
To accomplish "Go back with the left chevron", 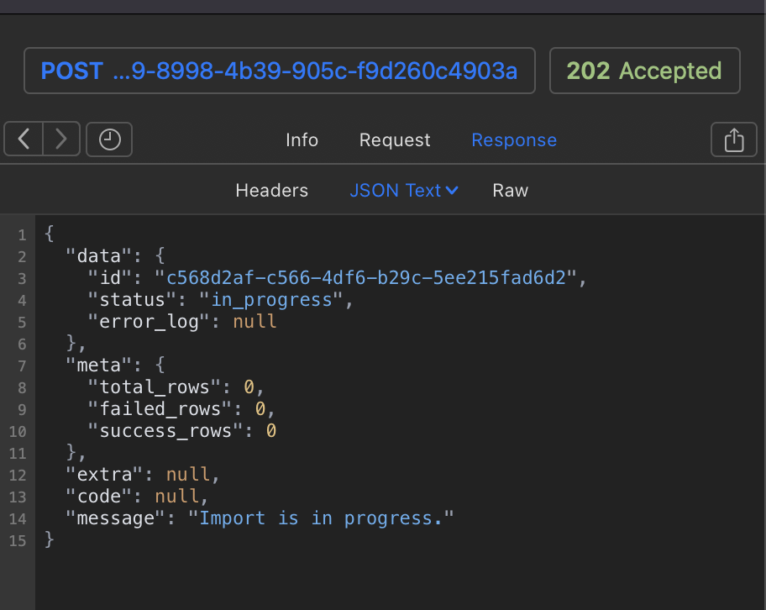I will [x=24, y=139].
